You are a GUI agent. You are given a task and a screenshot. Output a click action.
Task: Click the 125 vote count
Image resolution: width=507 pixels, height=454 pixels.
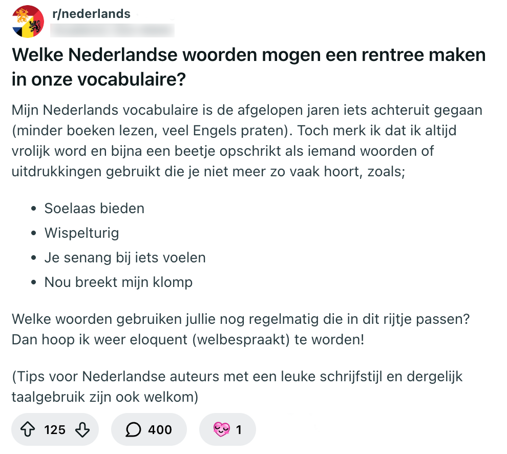coord(55,429)
